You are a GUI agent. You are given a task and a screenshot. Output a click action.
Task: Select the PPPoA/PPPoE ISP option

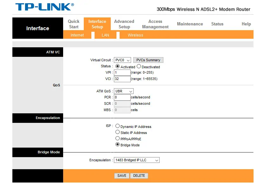click(x=117, y=138)
